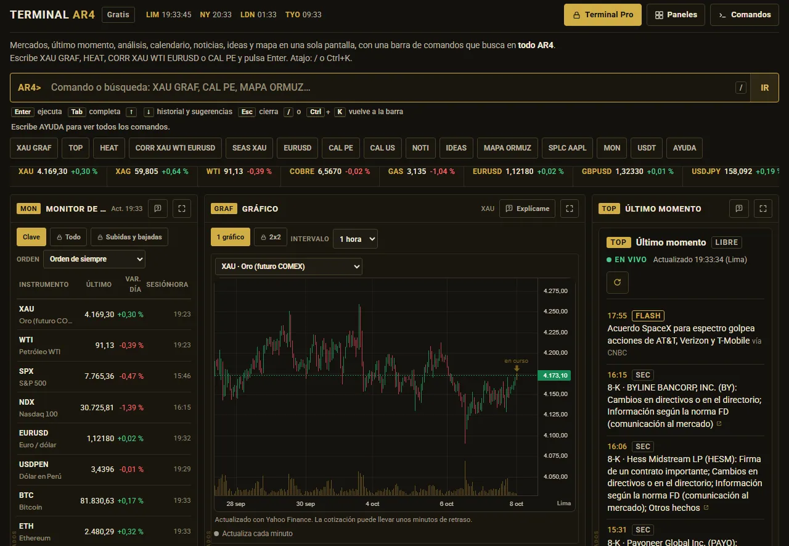Refresh the Último momento news feed
The image size is (789, 546).
tap(618, 283)
